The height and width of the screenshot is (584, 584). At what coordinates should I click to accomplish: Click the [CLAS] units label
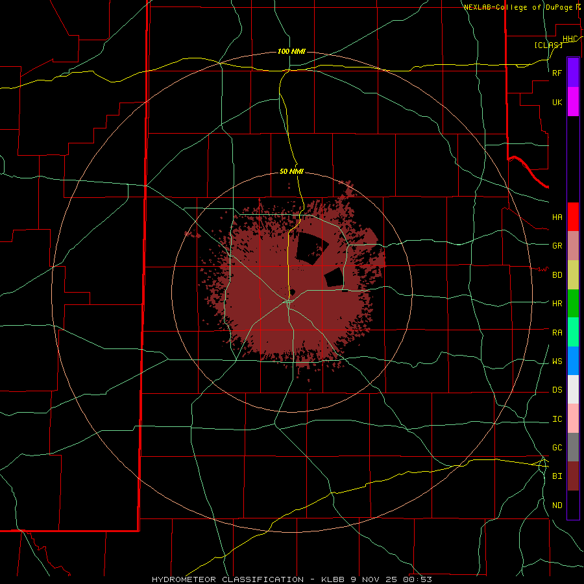coord(548,45)
